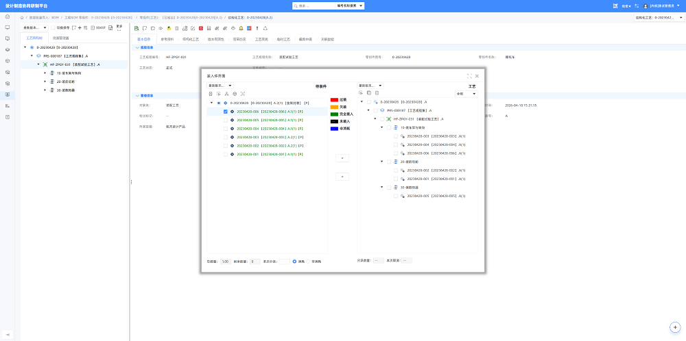Image resolution: width=686 pixels, height=341 pixels.
Task: Click the yellow bucket icon in main toolbar
Action: click(169, 28)
